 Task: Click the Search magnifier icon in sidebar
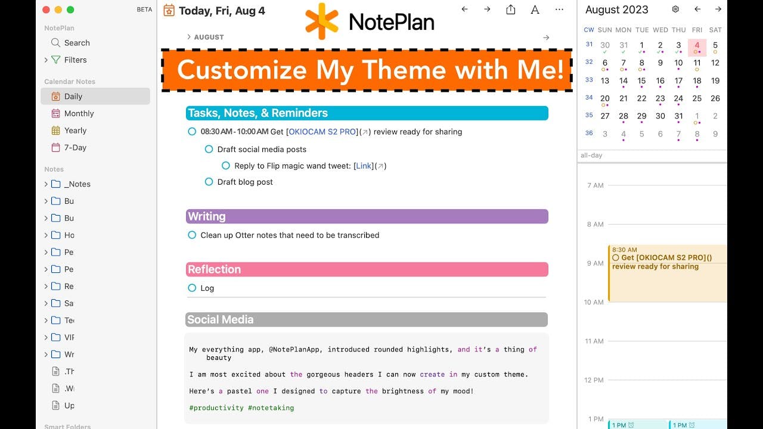(55, 43)
